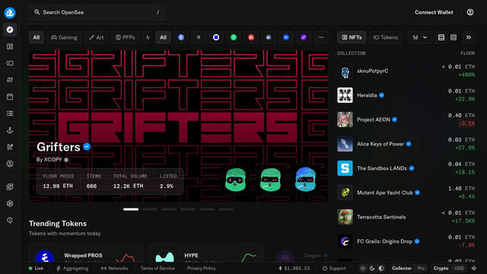The image size is (487, 274).
Task: Filter by the purple Polygon chain icon
Action: tap(304, 37)
